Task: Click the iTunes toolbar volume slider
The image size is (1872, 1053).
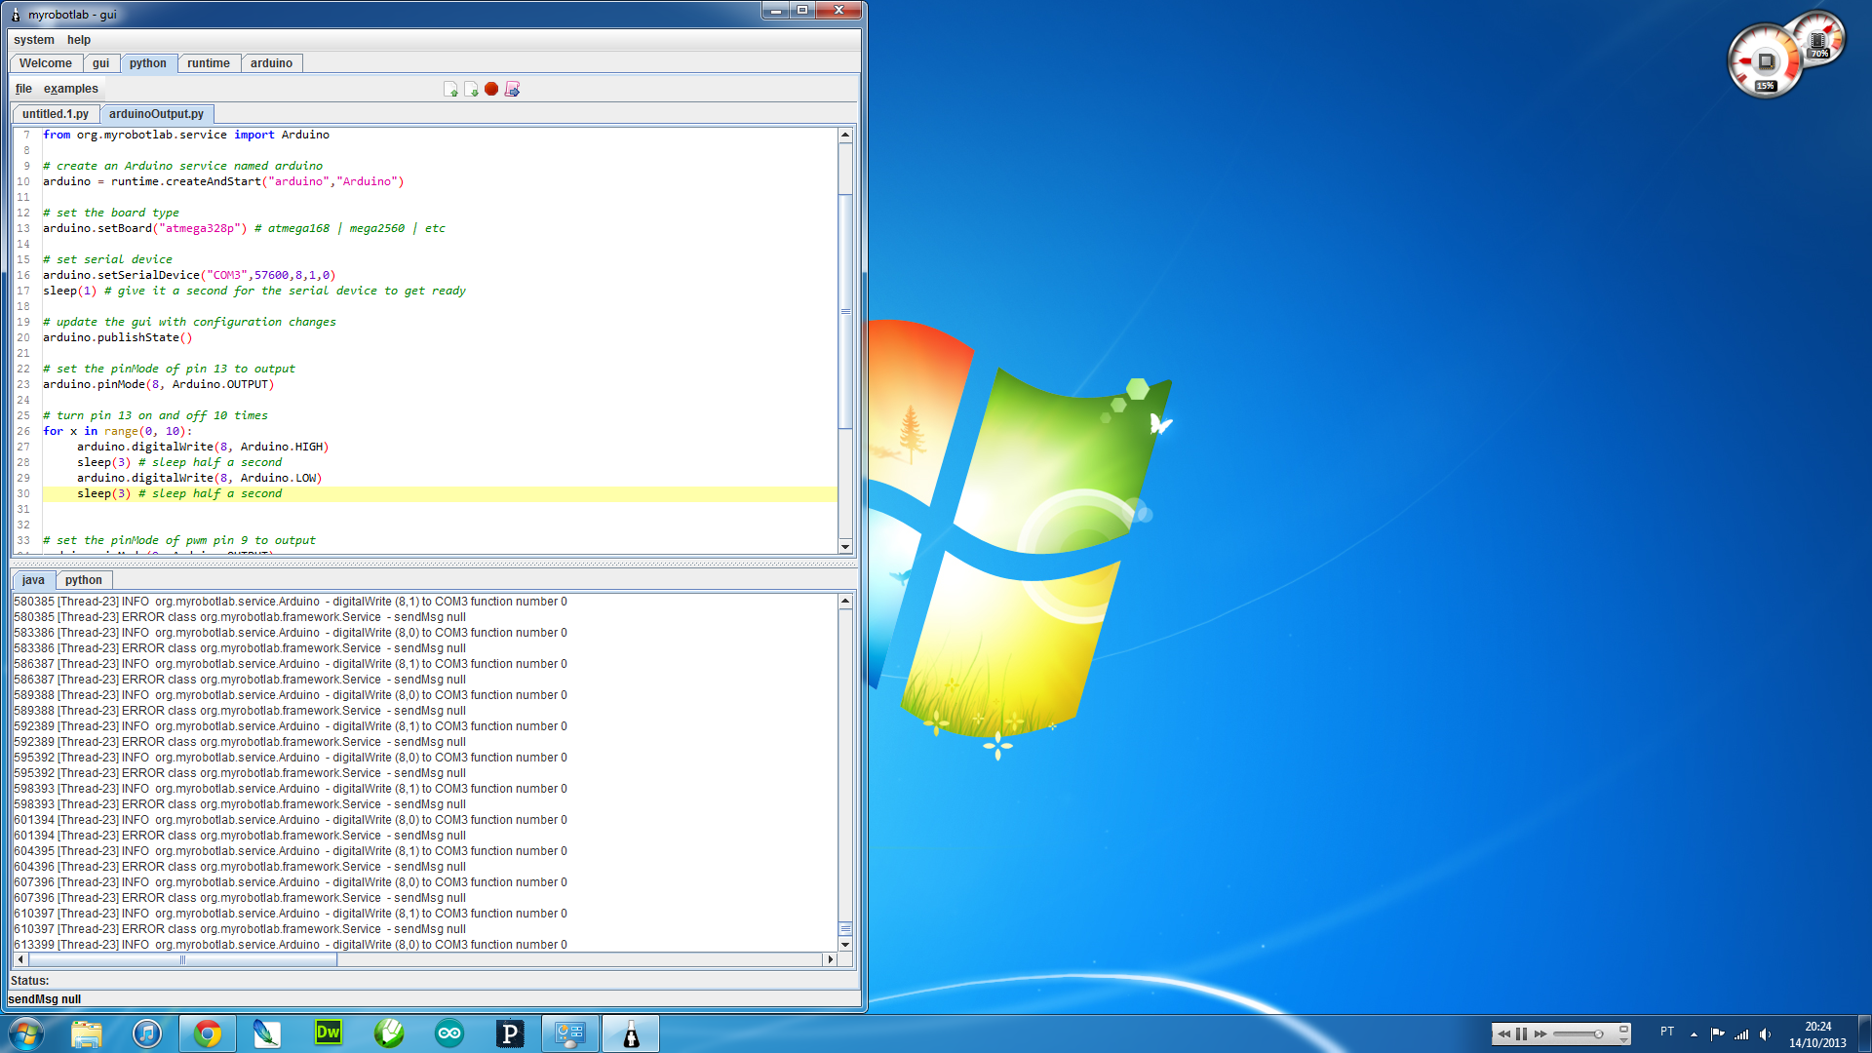Action: coord(1579,1033)
